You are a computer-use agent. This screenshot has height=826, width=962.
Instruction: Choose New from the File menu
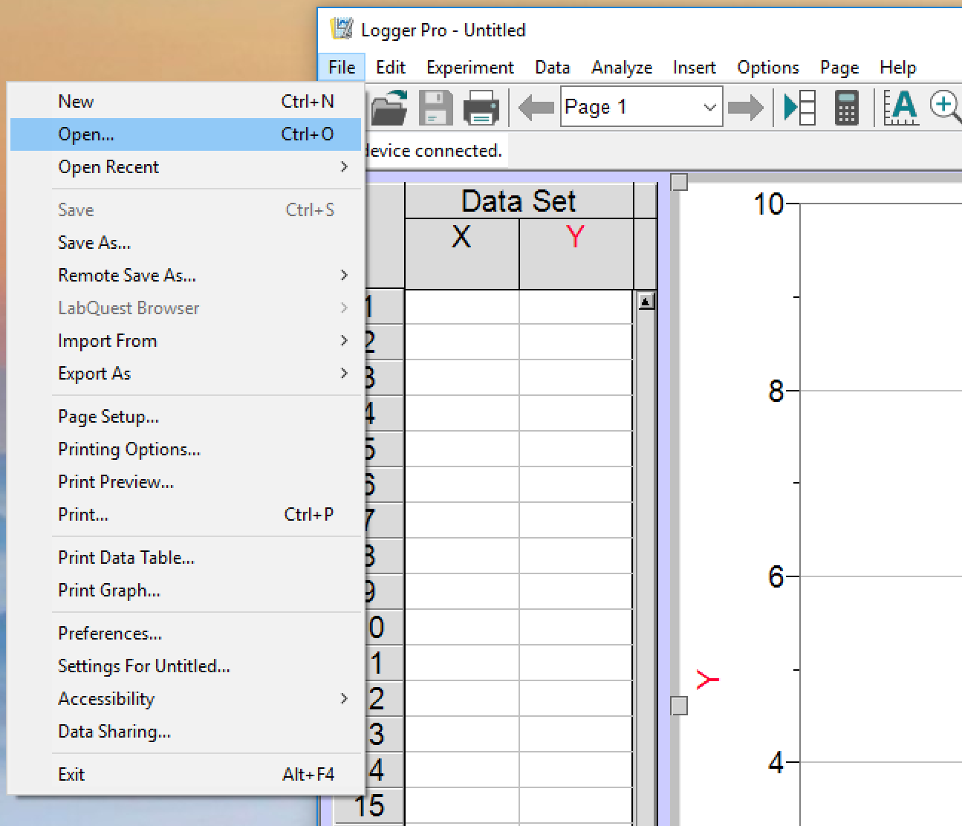point(186,102)
